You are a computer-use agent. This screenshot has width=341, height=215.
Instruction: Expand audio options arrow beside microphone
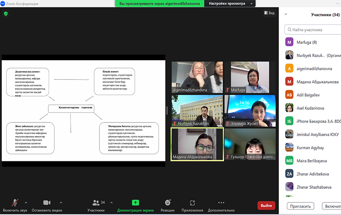[x=26, y=202]
